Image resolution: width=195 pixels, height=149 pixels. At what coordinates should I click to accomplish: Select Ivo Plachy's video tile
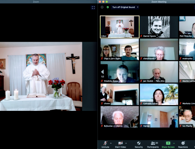(x=187, y=117)
